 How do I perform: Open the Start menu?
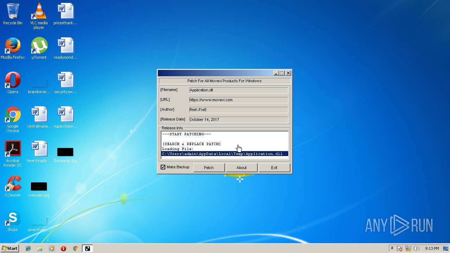pos(10,248)
